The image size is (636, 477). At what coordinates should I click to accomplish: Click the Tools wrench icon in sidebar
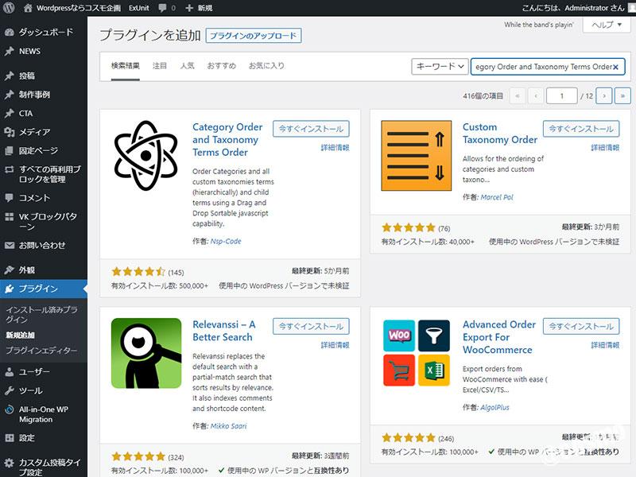tap(9, 390)
